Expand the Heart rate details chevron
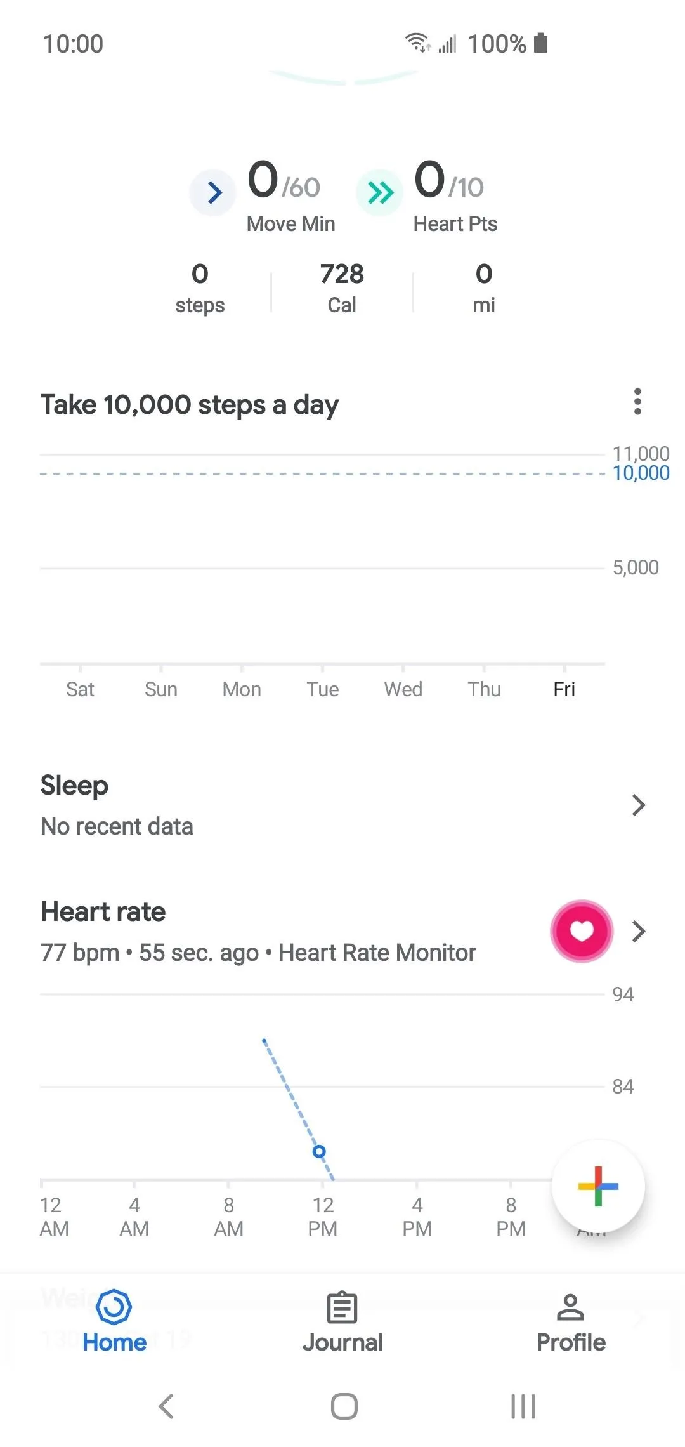 [638, 931]
